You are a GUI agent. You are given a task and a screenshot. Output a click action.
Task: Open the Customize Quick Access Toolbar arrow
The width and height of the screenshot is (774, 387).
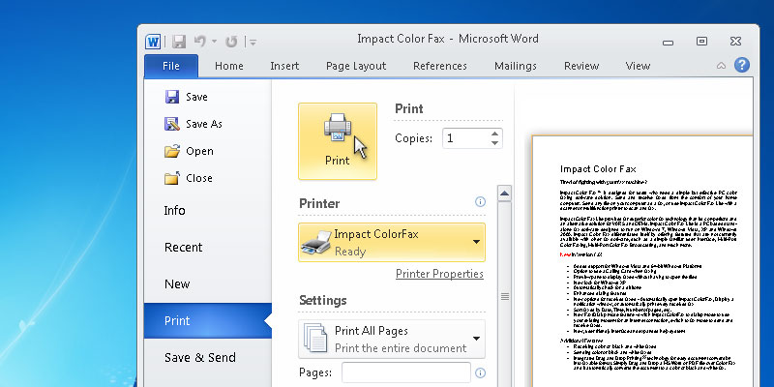pyautogui.click(x=253, y=42)
